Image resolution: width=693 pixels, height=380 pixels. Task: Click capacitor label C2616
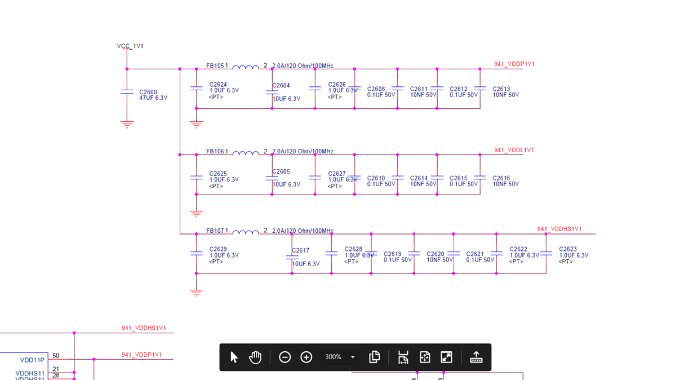[501, 178]
